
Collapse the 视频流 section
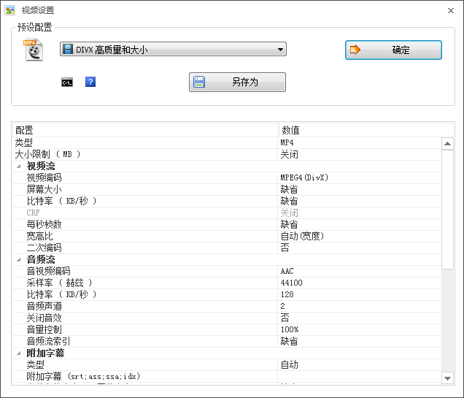coord(19,166)
